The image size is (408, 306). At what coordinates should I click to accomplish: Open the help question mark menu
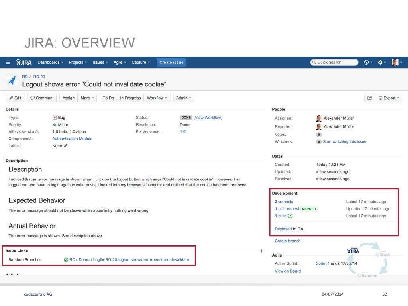[x=368, y=62]
